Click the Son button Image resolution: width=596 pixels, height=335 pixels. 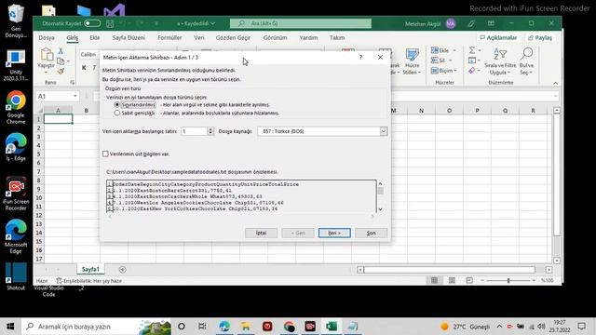click(x=372, y=233)
